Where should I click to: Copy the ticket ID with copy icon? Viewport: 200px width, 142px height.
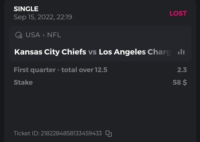tap(109, 134)
